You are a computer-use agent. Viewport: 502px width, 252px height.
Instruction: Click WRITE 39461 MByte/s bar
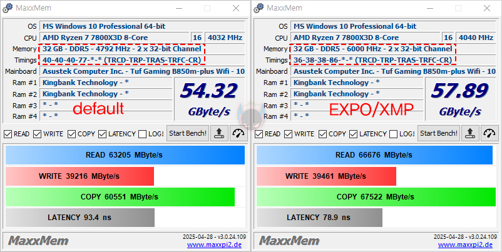(x=326, y=176)
